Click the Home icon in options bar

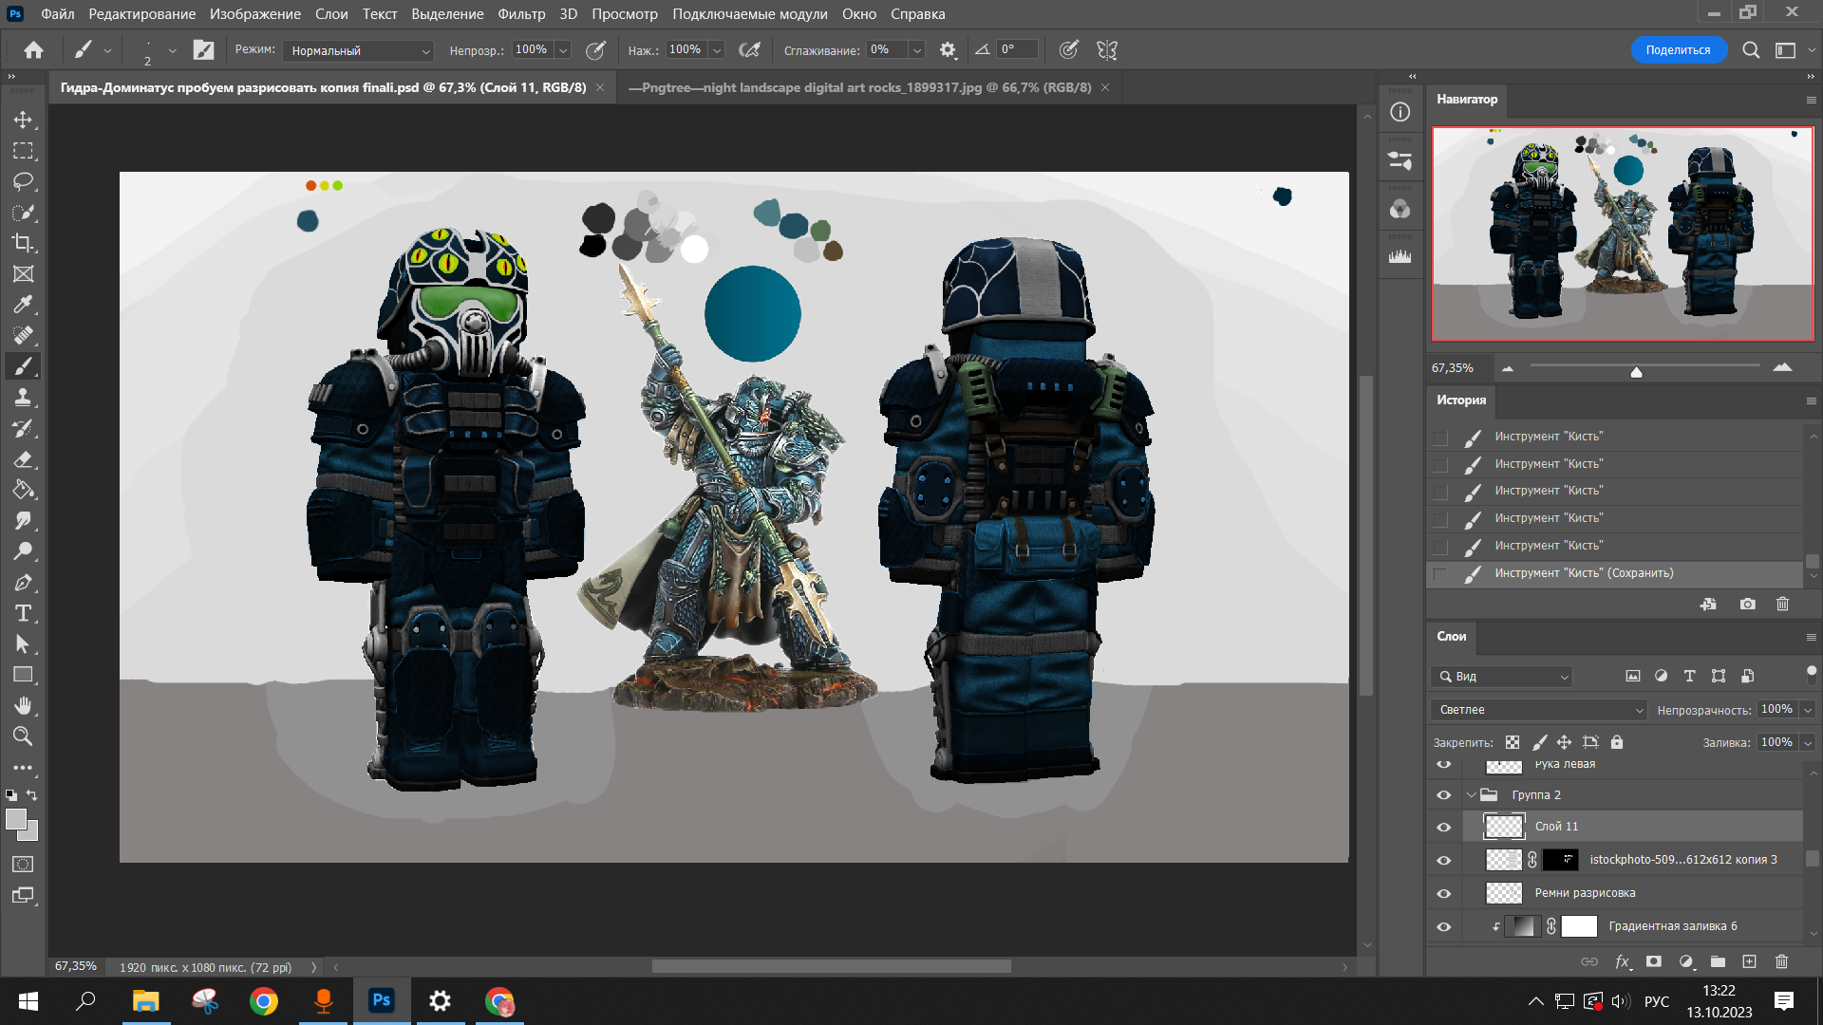click(34, 50)
